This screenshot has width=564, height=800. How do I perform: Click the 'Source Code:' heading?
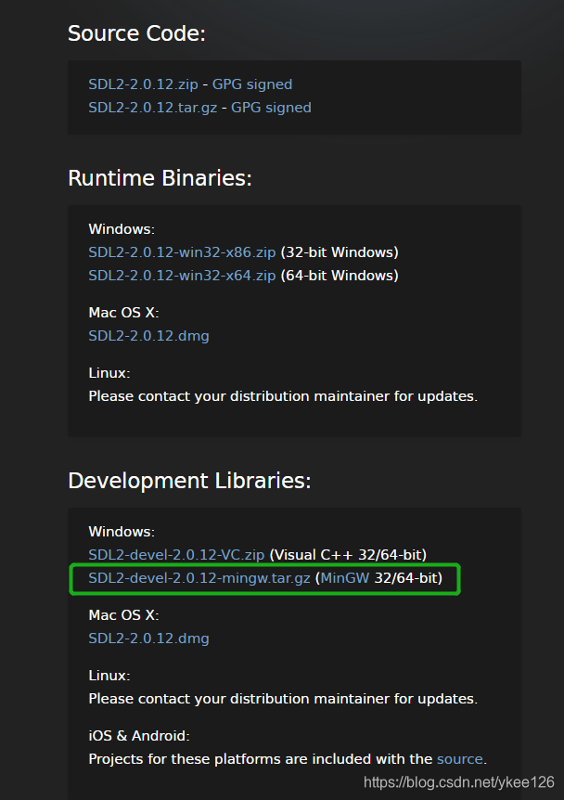point(136,33)
